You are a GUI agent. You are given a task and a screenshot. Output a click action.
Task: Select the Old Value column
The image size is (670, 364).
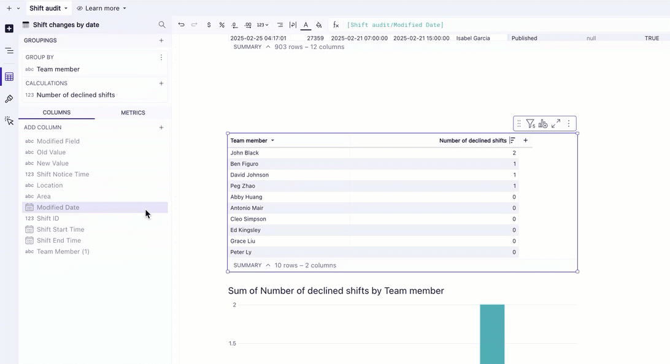coord(95,153)
